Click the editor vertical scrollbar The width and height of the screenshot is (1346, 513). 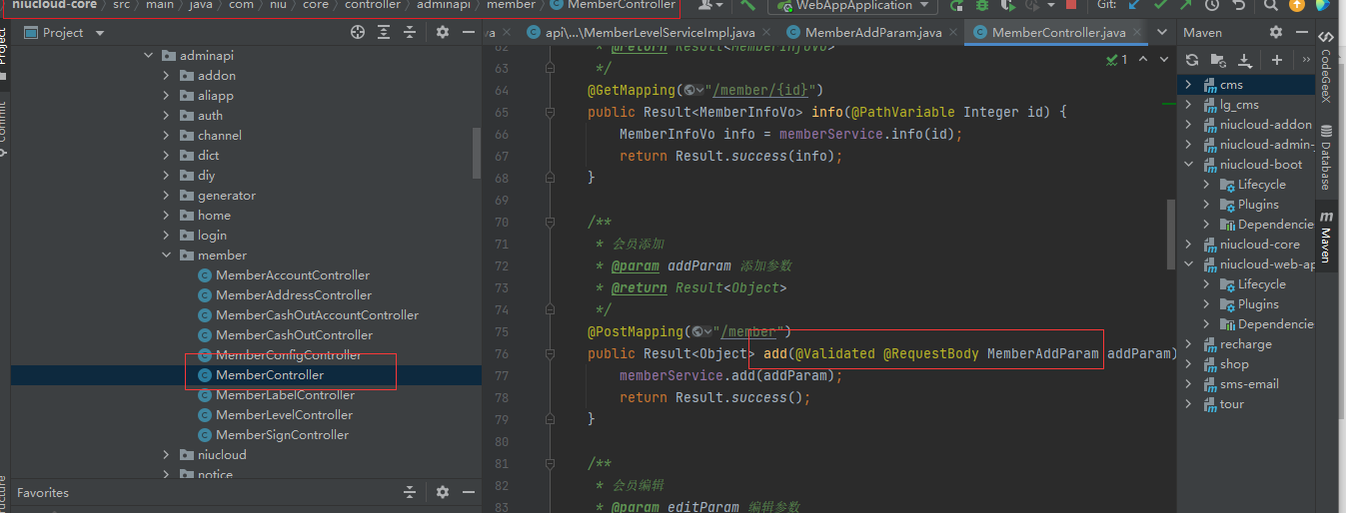pyautogui.click(x=1171, y=235)
